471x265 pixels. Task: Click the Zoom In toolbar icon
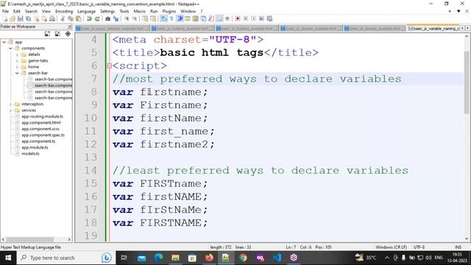(126, 18)
